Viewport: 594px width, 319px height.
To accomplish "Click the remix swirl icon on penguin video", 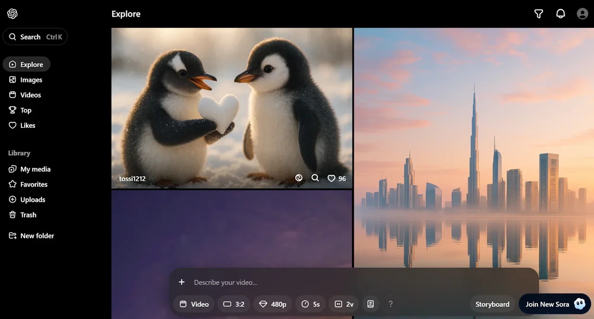I will tap(299, 178).
